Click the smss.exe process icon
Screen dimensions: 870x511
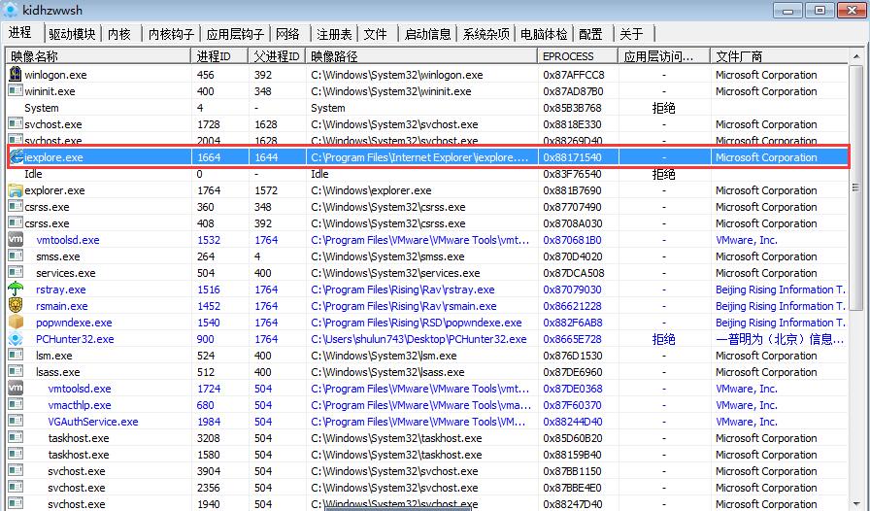(x=16, y=256)
